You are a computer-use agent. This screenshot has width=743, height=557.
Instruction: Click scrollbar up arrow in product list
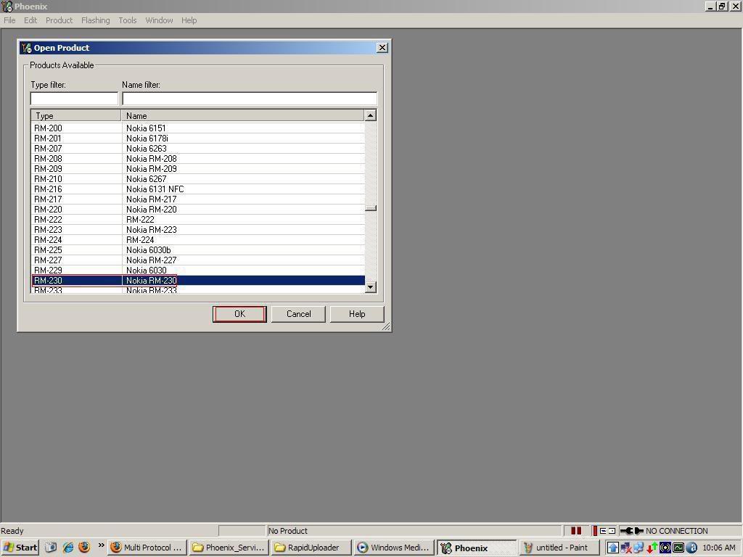[371, 115]
